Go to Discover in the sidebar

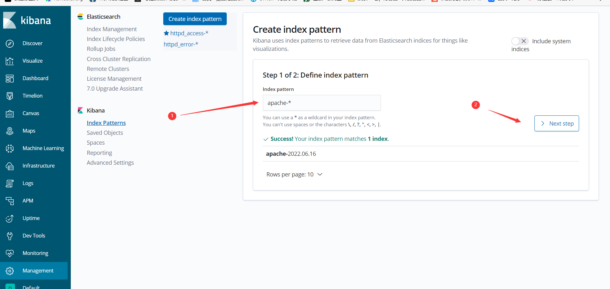(33, 43)
